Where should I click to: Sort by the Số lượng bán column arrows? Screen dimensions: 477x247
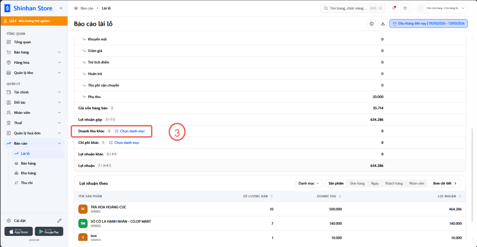(x=271, y=196)
